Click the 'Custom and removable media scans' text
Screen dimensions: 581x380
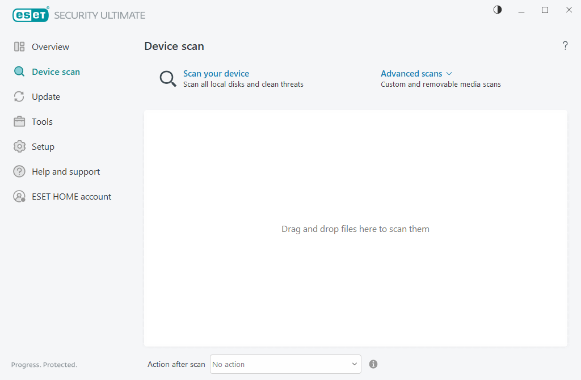pyautogui.click(x=440, y=85)
